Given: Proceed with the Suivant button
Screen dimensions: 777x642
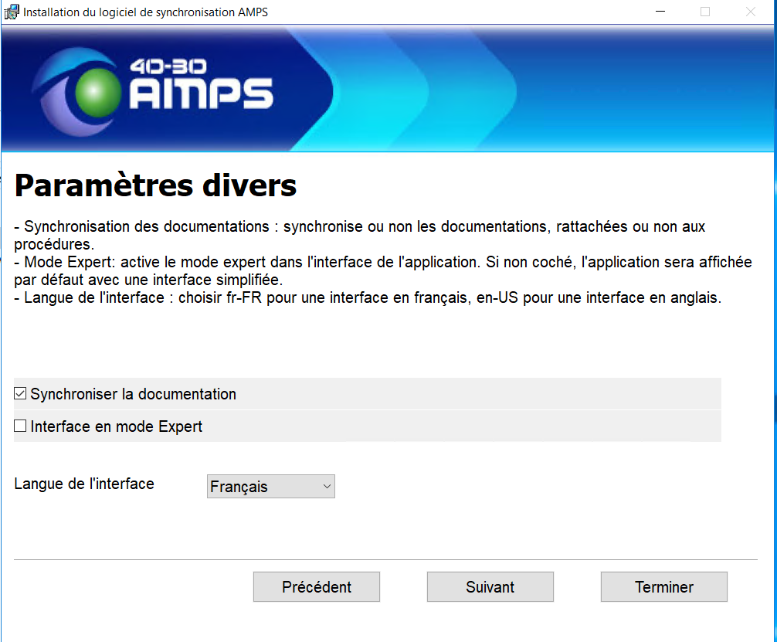Looking at the screenshot, I should (x=490, y=587).
